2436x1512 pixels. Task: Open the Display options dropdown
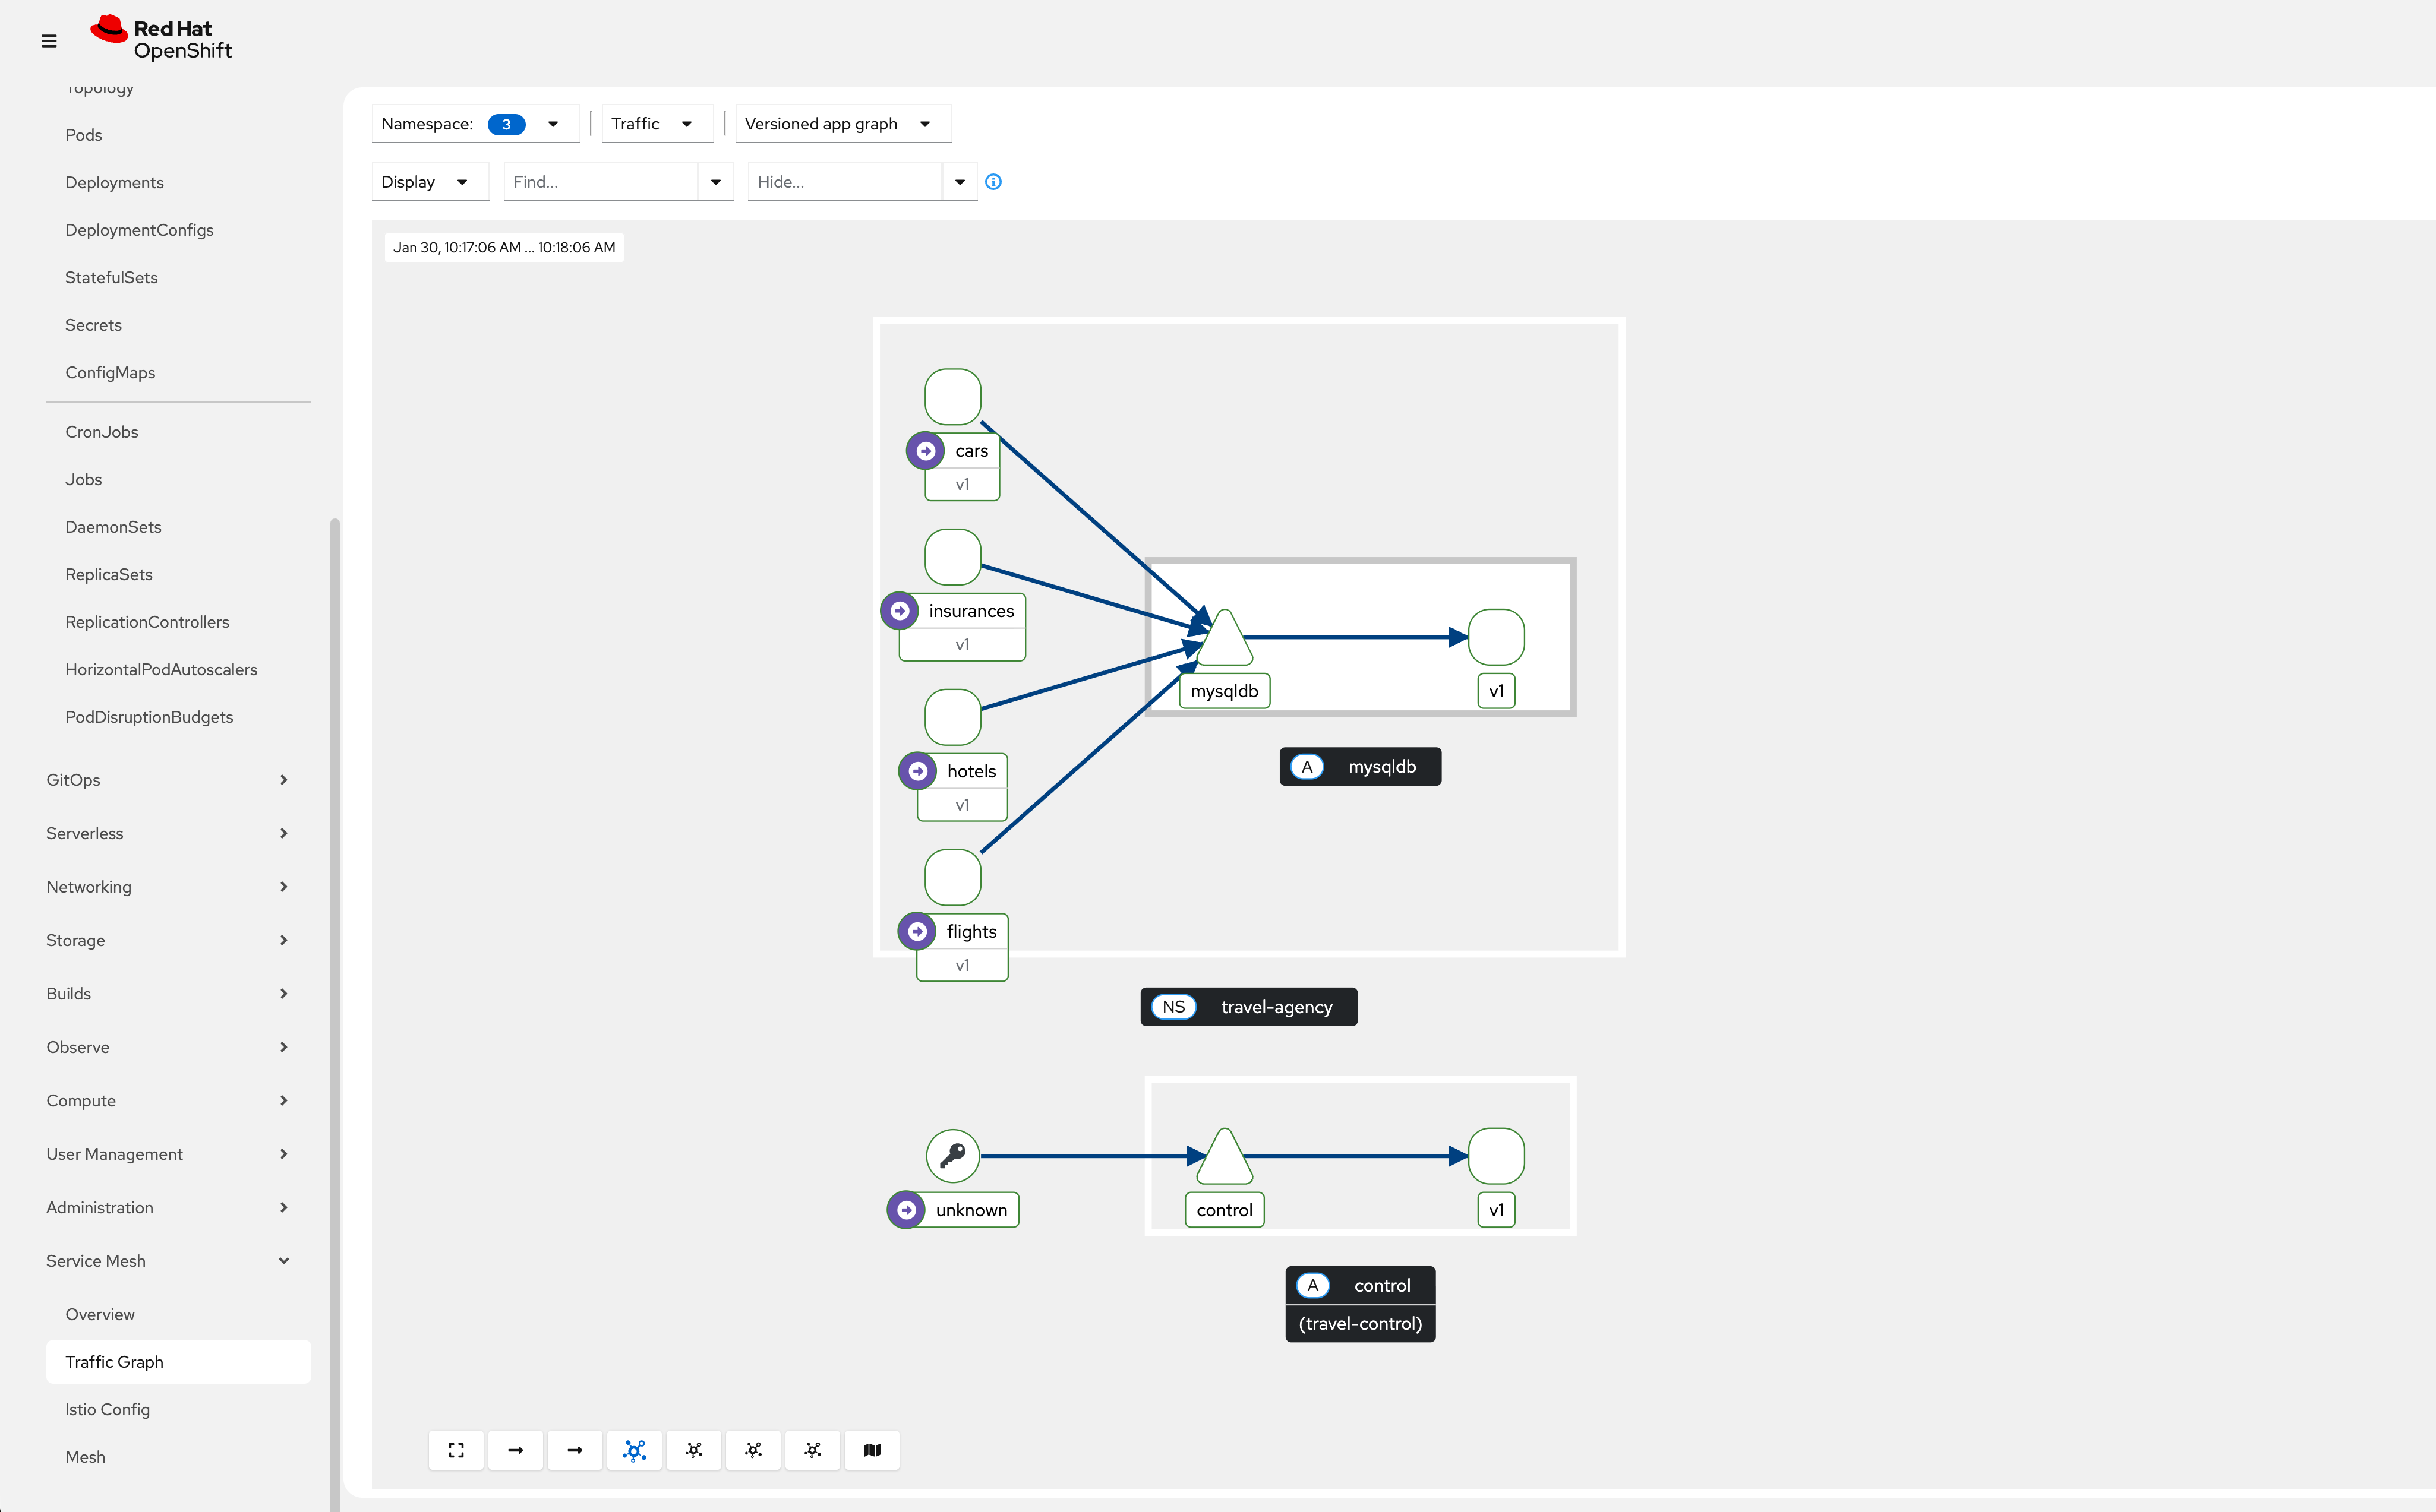coord(428,182)
